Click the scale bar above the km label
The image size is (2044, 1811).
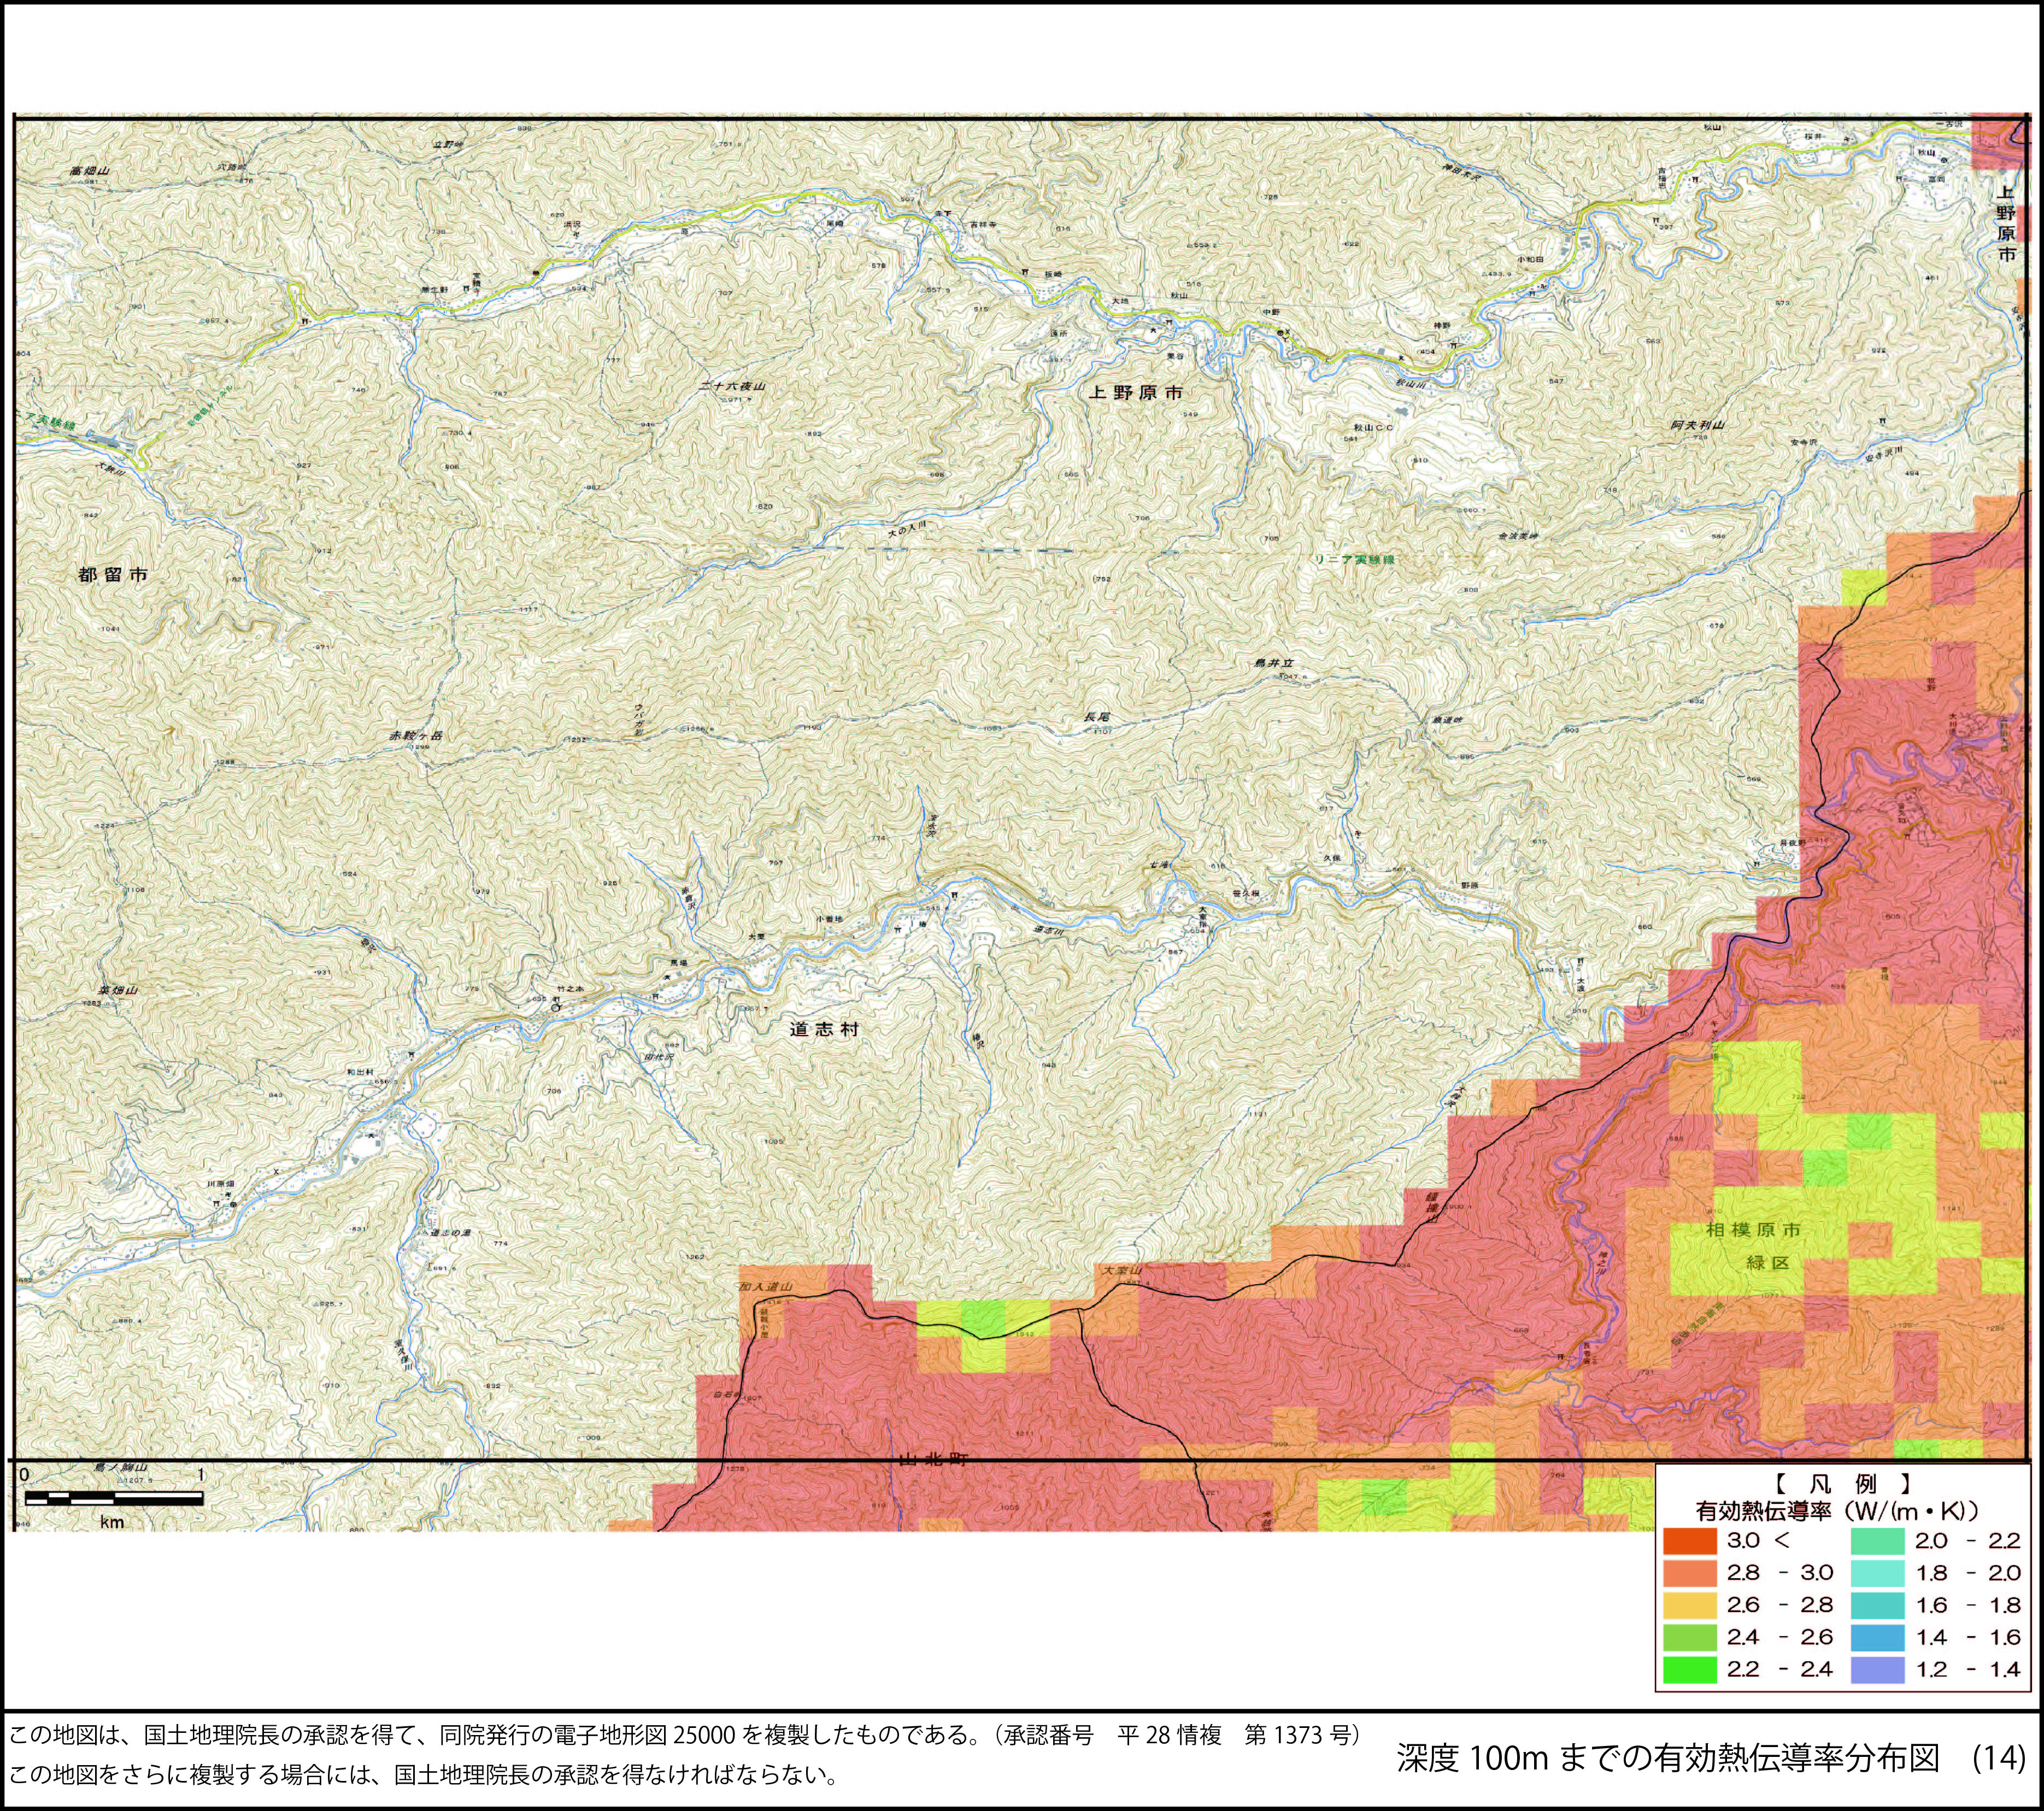tap(114, 1498)
